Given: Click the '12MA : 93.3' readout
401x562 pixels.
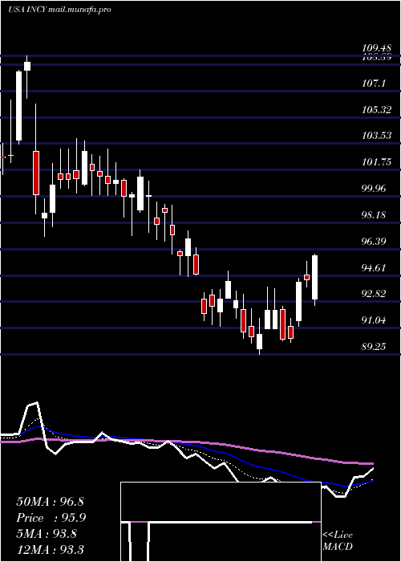Looking at the screenshot, I should 50,549.
